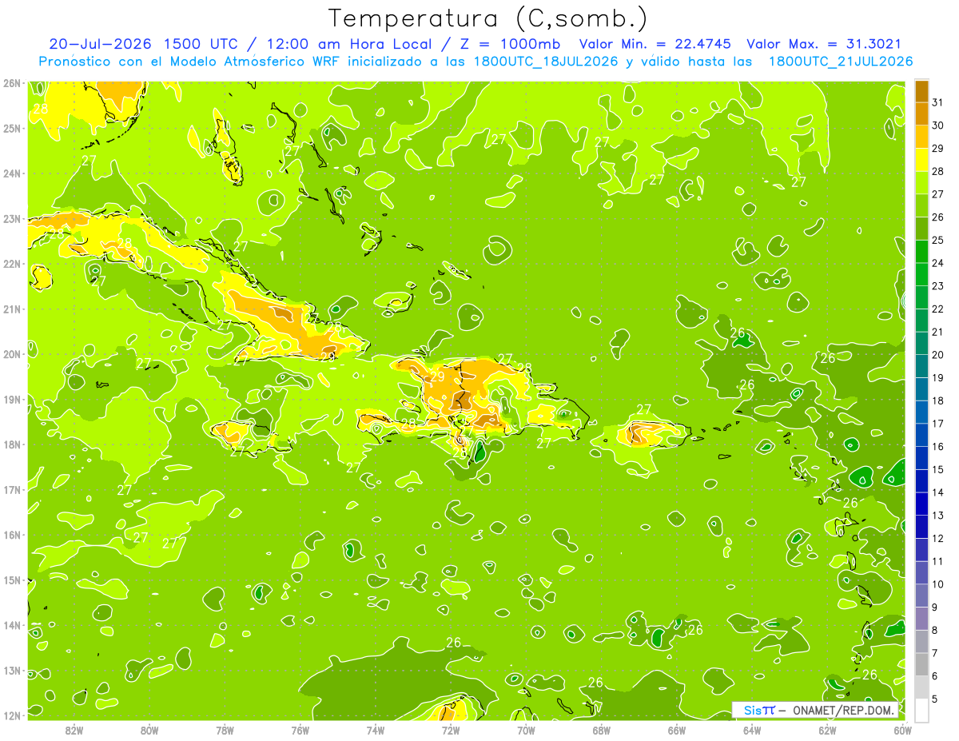959x741 pixels.
Task: Click the "82W" longitude axis label
Action: 74,730
